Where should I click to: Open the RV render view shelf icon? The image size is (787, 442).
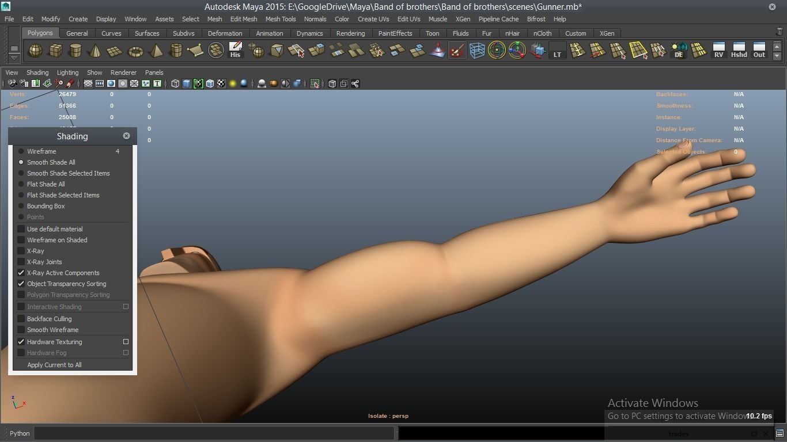(x=718, y=51)
